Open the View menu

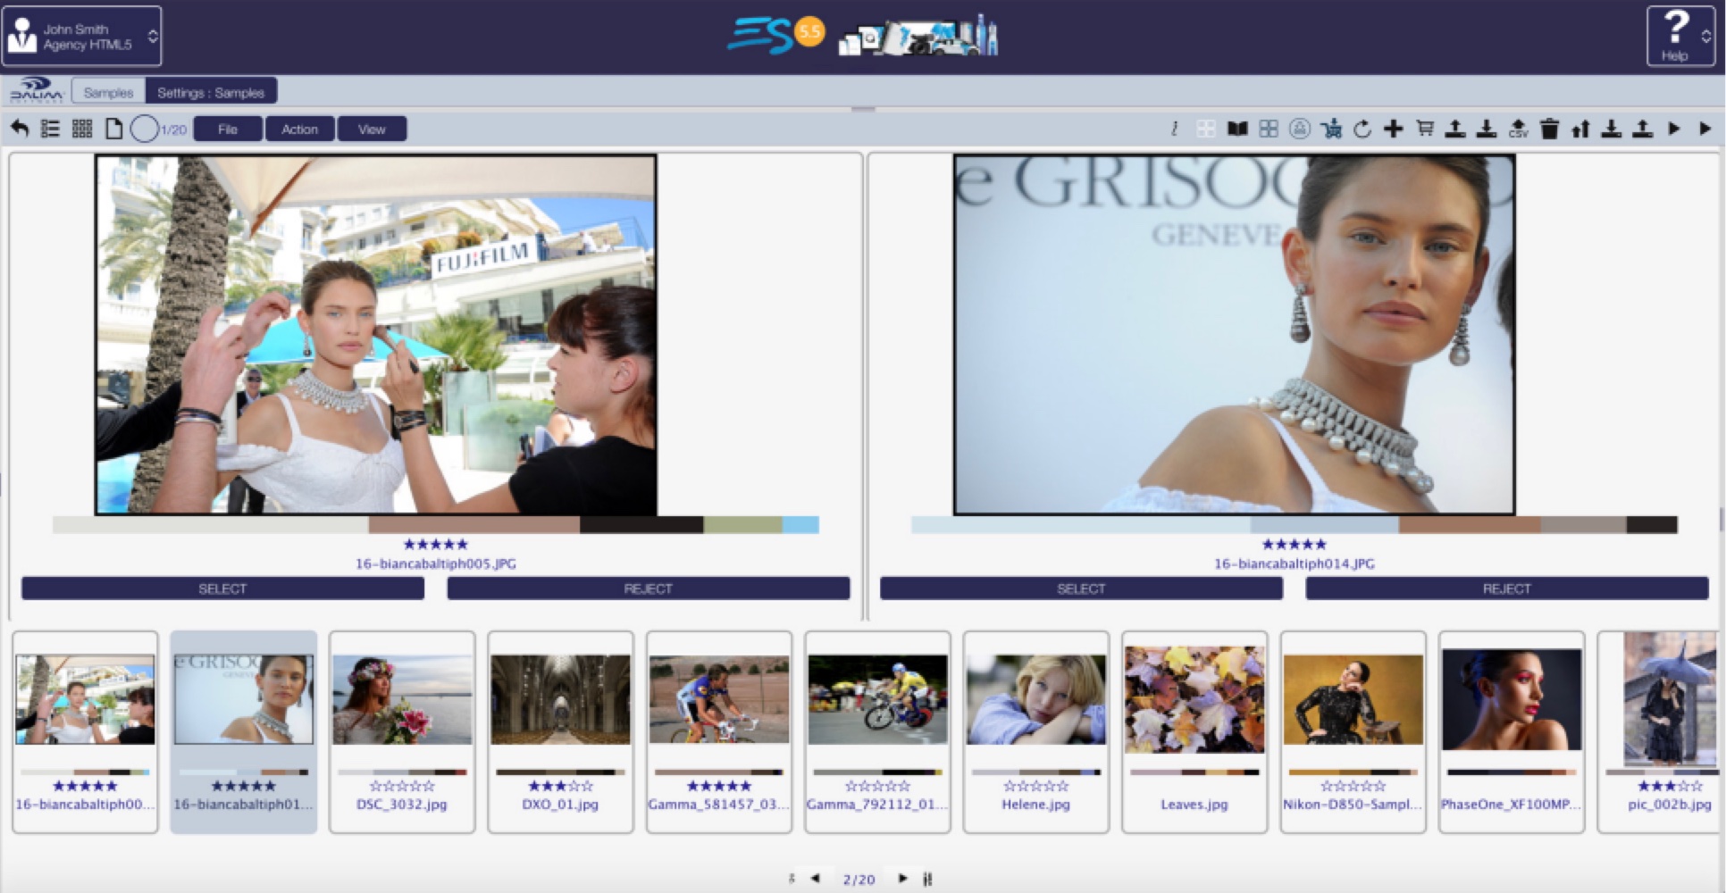point(372,129)
